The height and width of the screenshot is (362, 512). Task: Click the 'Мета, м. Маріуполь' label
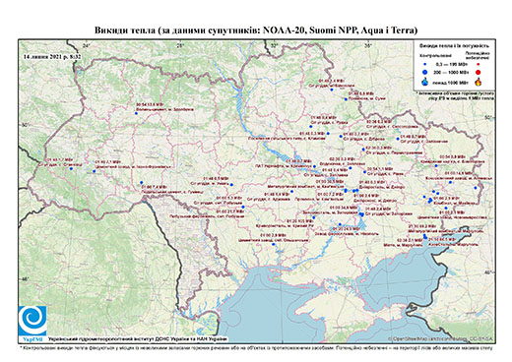pyautogui.click(x=404, y=245)
